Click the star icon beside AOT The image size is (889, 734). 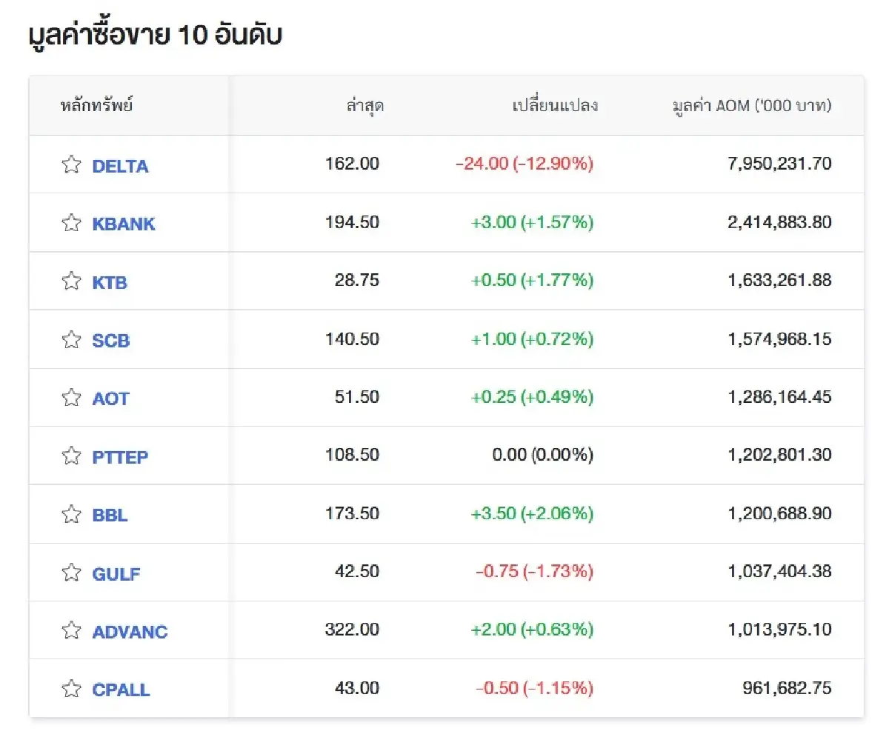pos(71,397)
